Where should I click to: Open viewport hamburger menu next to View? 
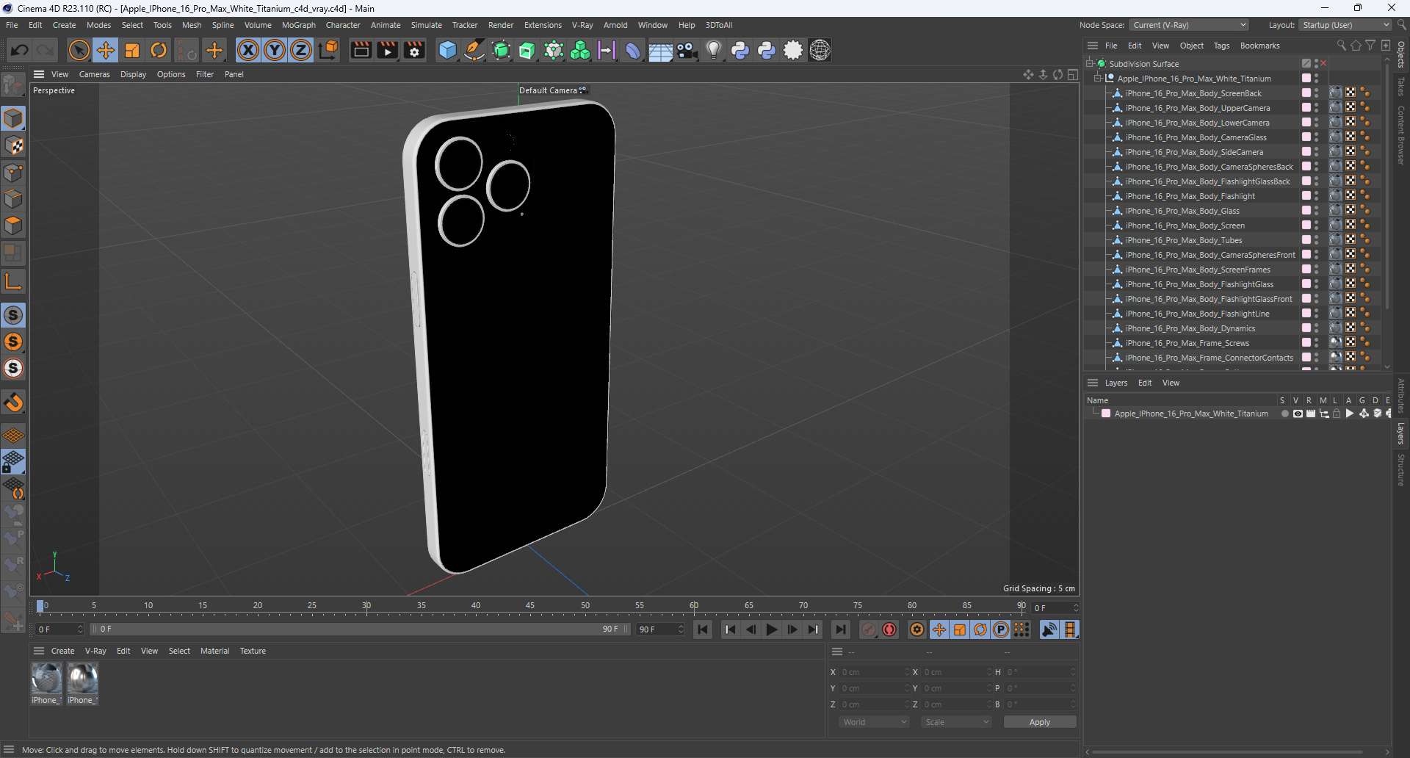pyautogui.click(x=39, y=74)
